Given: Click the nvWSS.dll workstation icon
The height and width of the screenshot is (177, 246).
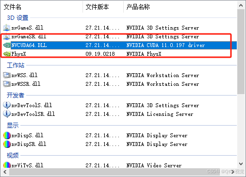Looking at the screenshot, I should pos(7,75).
